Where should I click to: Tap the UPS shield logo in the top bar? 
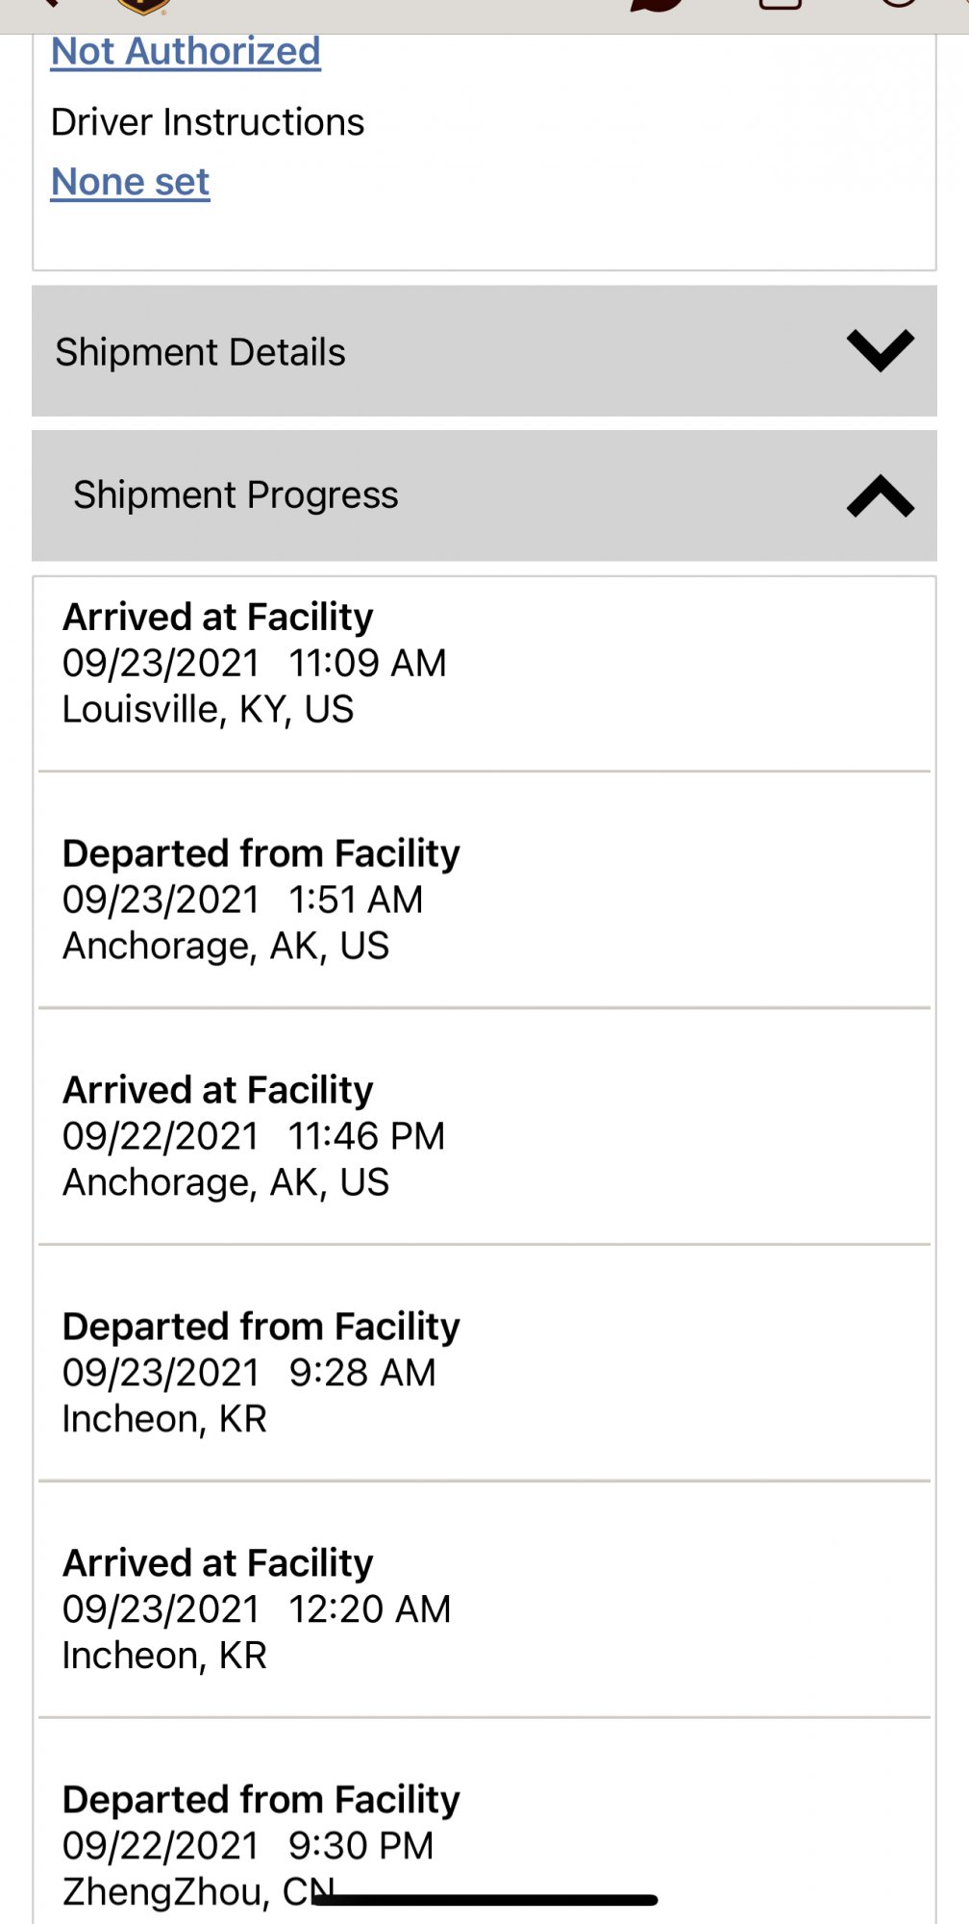(143, 7)
